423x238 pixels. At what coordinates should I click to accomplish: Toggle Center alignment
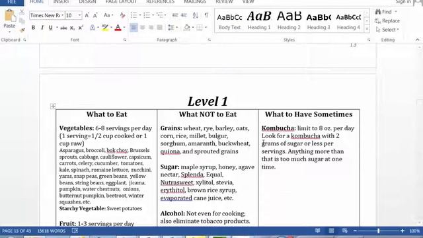[143, 28]
